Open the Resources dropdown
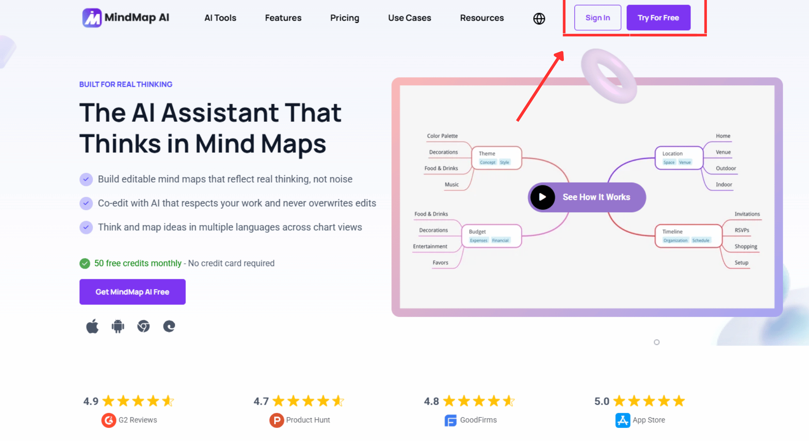Image resolution: width=809 pixels, height=441 pixels. point(482,18)
